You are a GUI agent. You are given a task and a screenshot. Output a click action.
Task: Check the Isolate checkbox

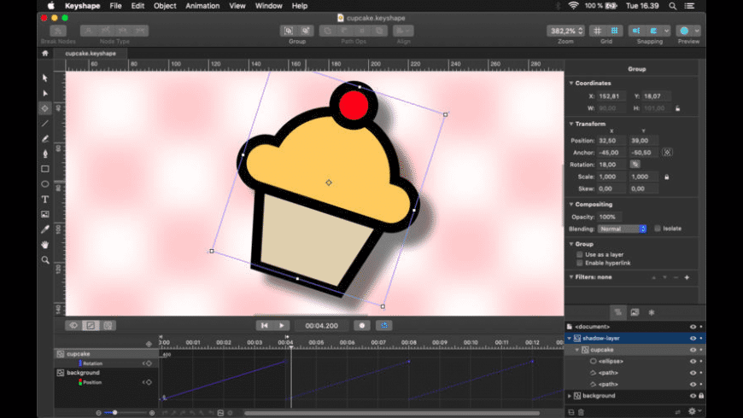[658, 229]
